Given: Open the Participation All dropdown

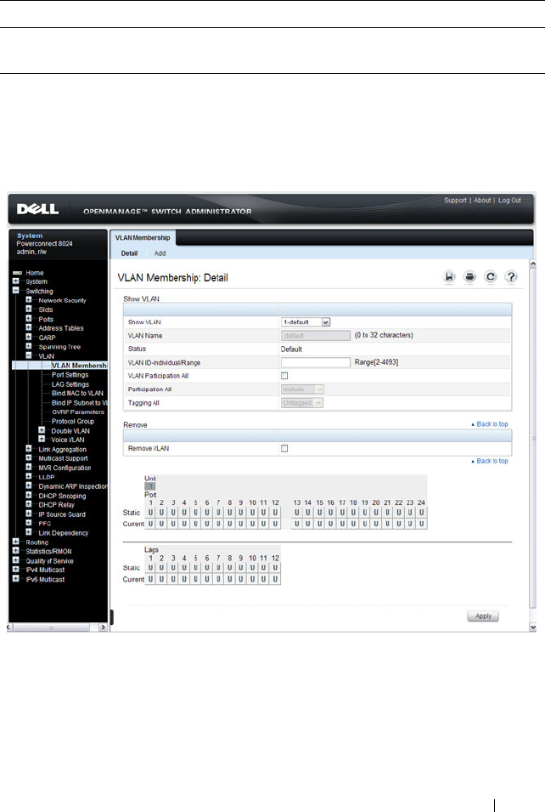Looking at the screenshot, I should [x=302, y=389].
